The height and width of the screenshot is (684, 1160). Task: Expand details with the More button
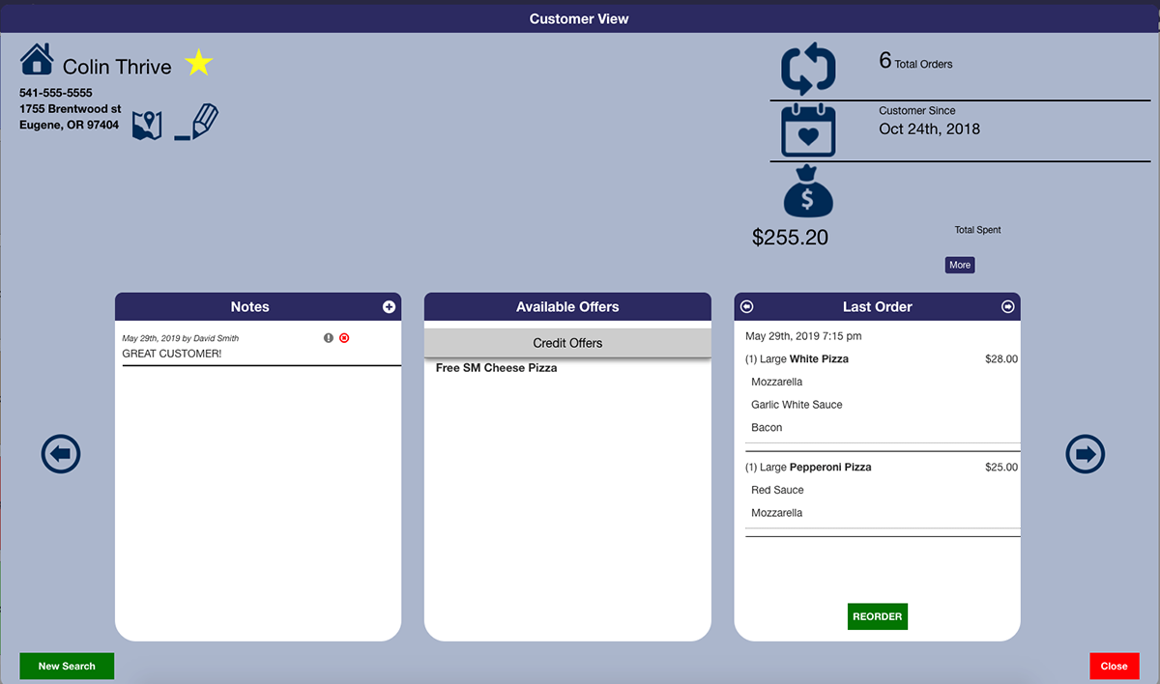(x=959, y=265)
